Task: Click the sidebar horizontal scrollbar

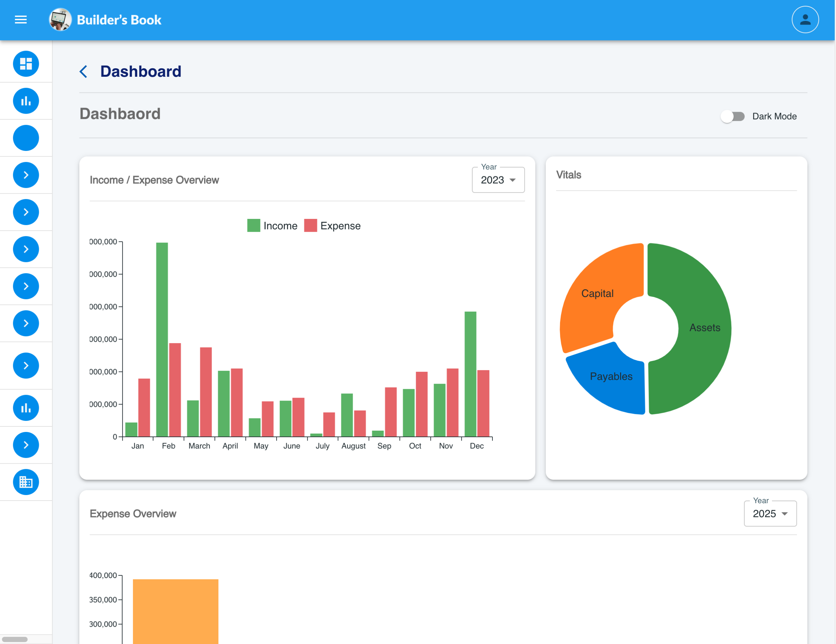Action: (x=15, y=639)
